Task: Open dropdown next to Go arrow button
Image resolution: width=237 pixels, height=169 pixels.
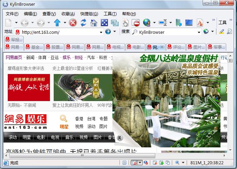Action: [115, 31]
